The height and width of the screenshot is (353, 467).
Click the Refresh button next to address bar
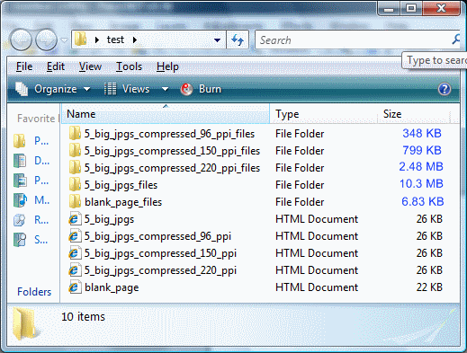(x=238, y=40)
